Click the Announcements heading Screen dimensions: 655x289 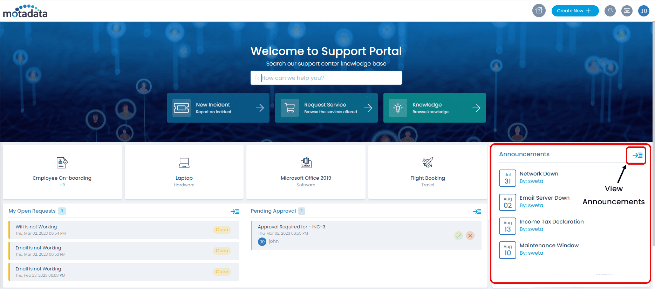coord(524,154)
